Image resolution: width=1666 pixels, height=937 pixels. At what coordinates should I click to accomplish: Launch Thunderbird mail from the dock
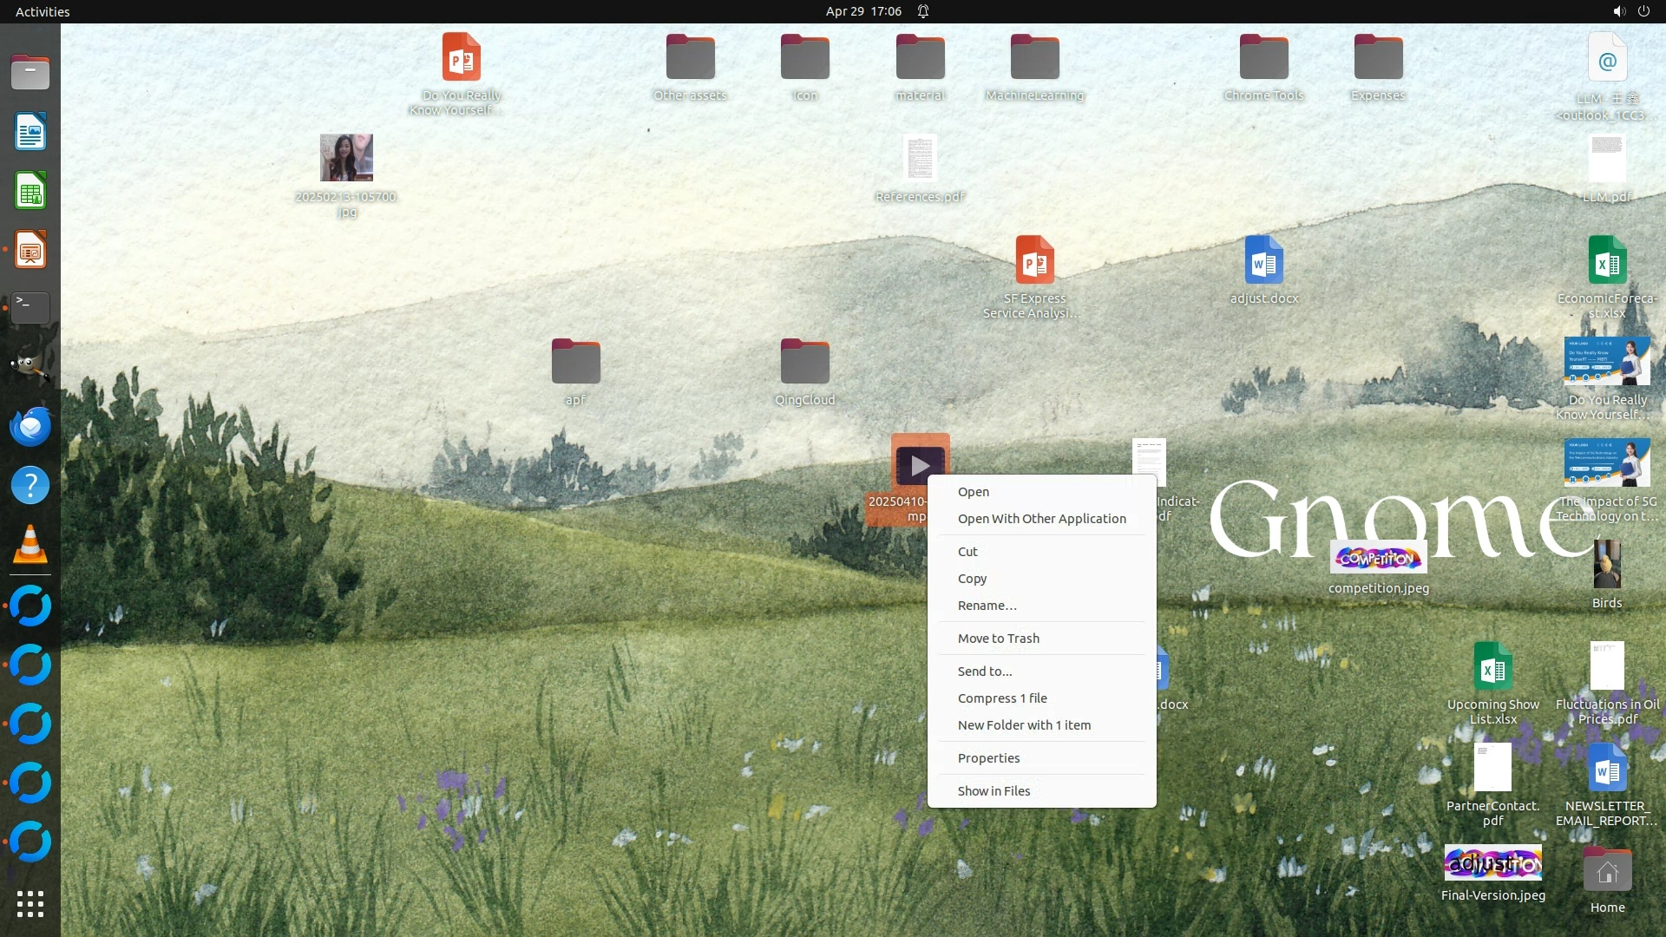(30, 426)
